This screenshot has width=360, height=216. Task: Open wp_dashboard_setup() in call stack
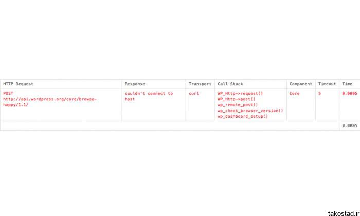[243, 116]
